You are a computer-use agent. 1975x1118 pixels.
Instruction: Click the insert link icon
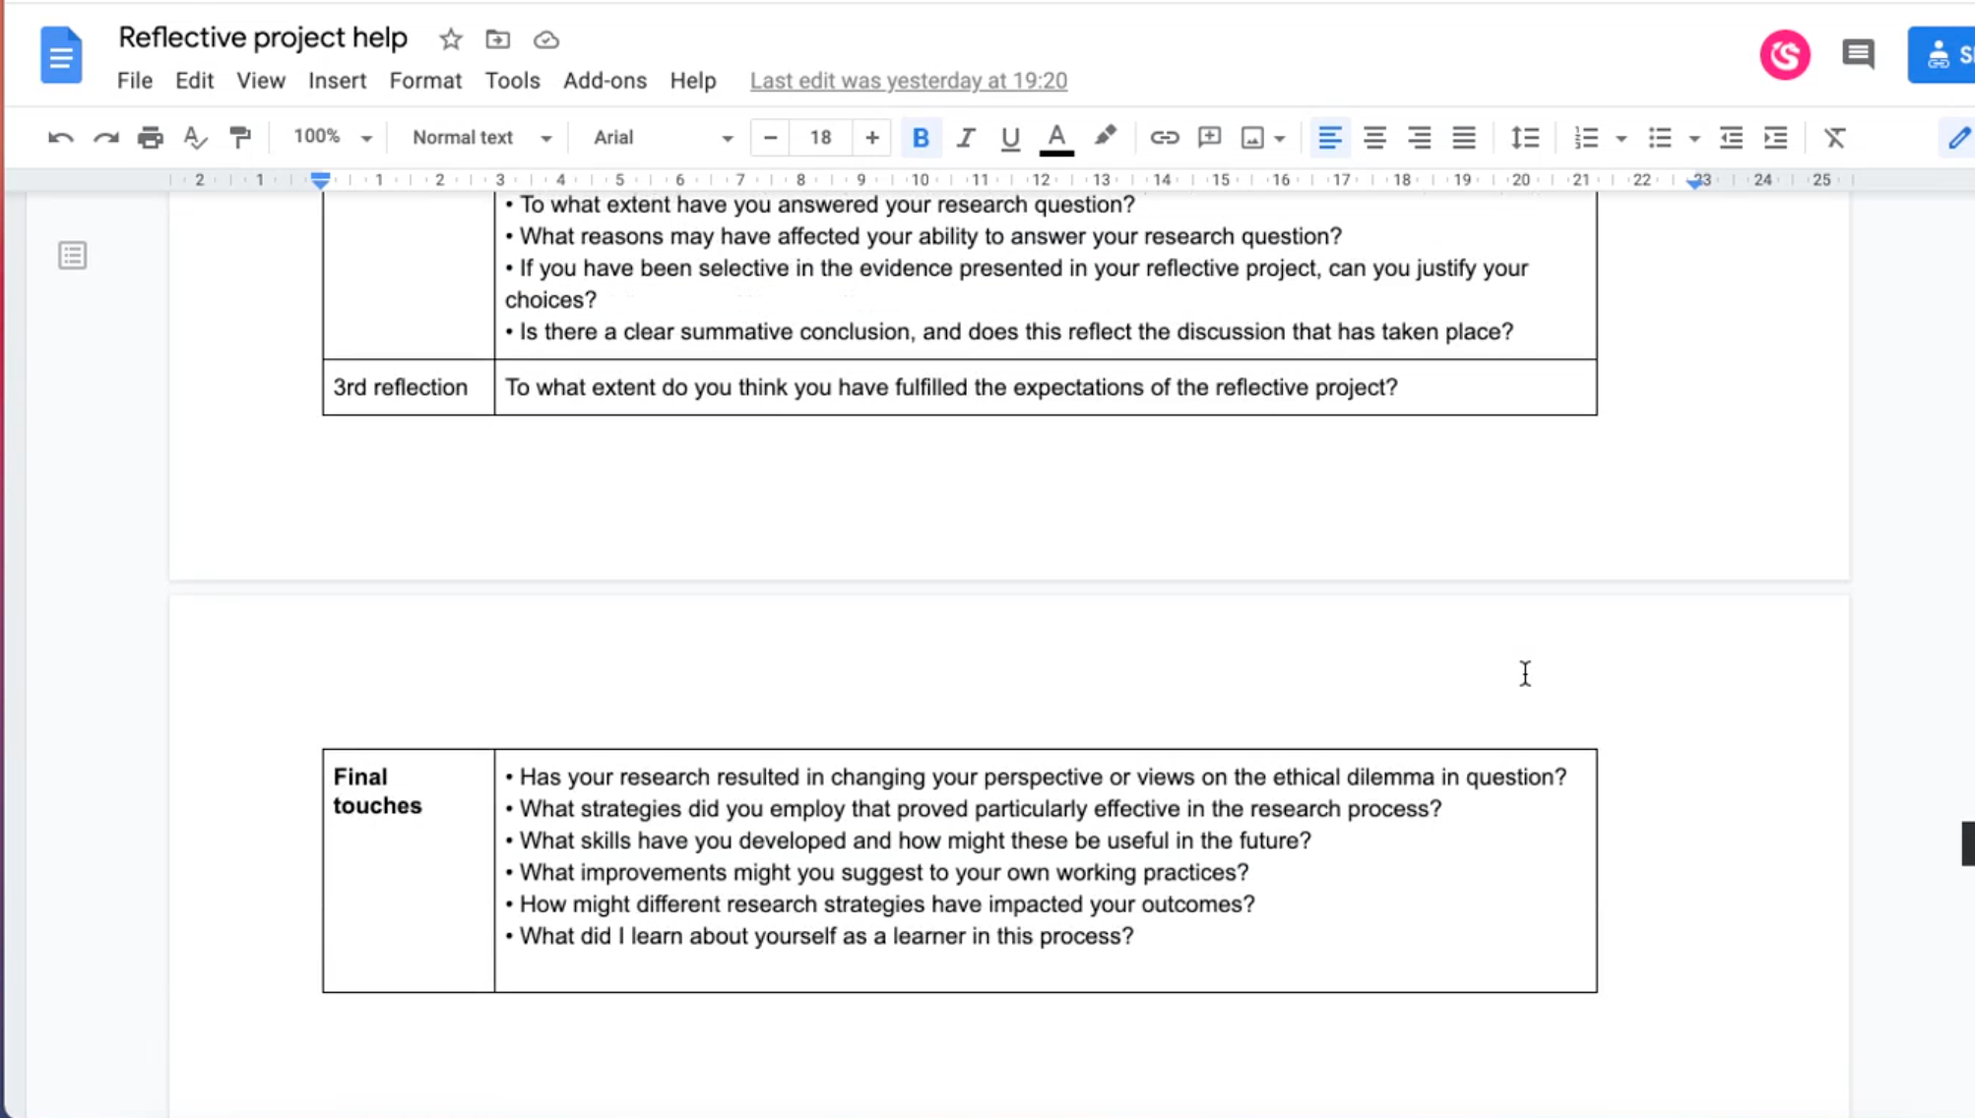[x=1164, y=138]
